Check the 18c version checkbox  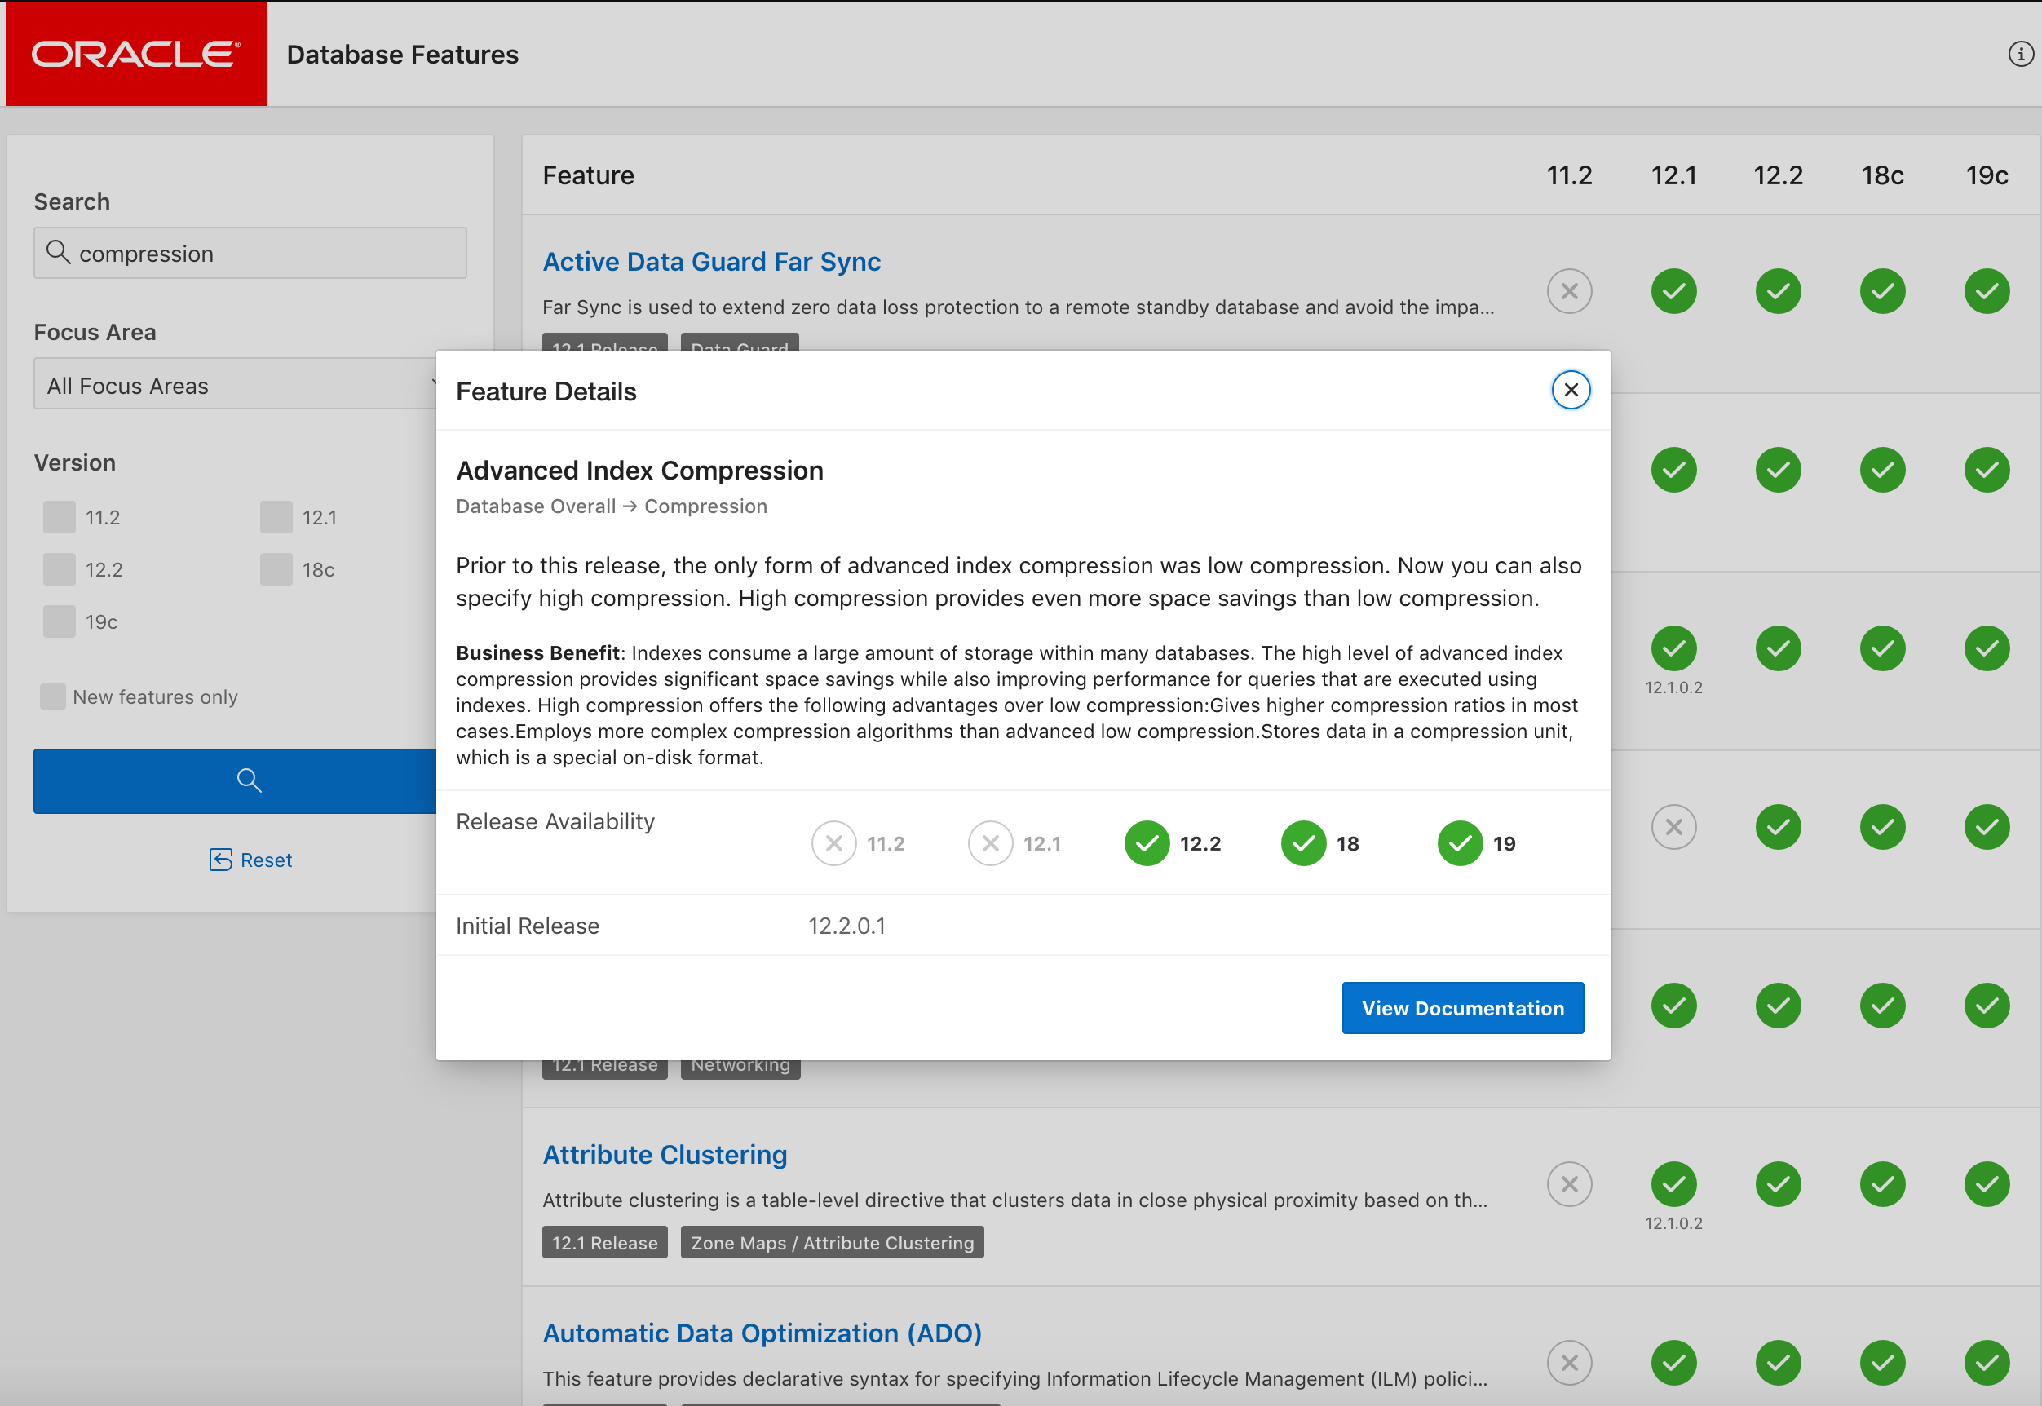click(x=276, y=569)
